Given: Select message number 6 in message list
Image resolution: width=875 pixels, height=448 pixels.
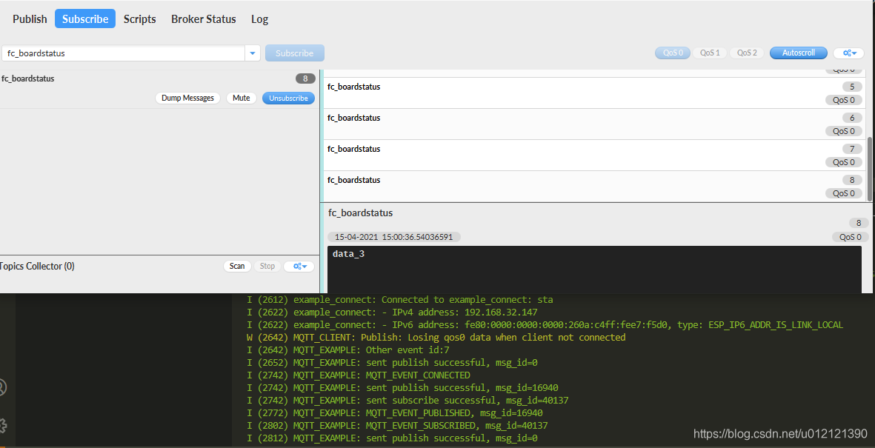Looking at the screenshot, I should click(x=596, y=124).
